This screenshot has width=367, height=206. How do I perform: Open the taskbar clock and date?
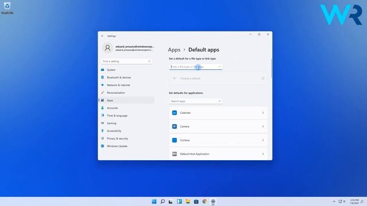tap(354, 201)
